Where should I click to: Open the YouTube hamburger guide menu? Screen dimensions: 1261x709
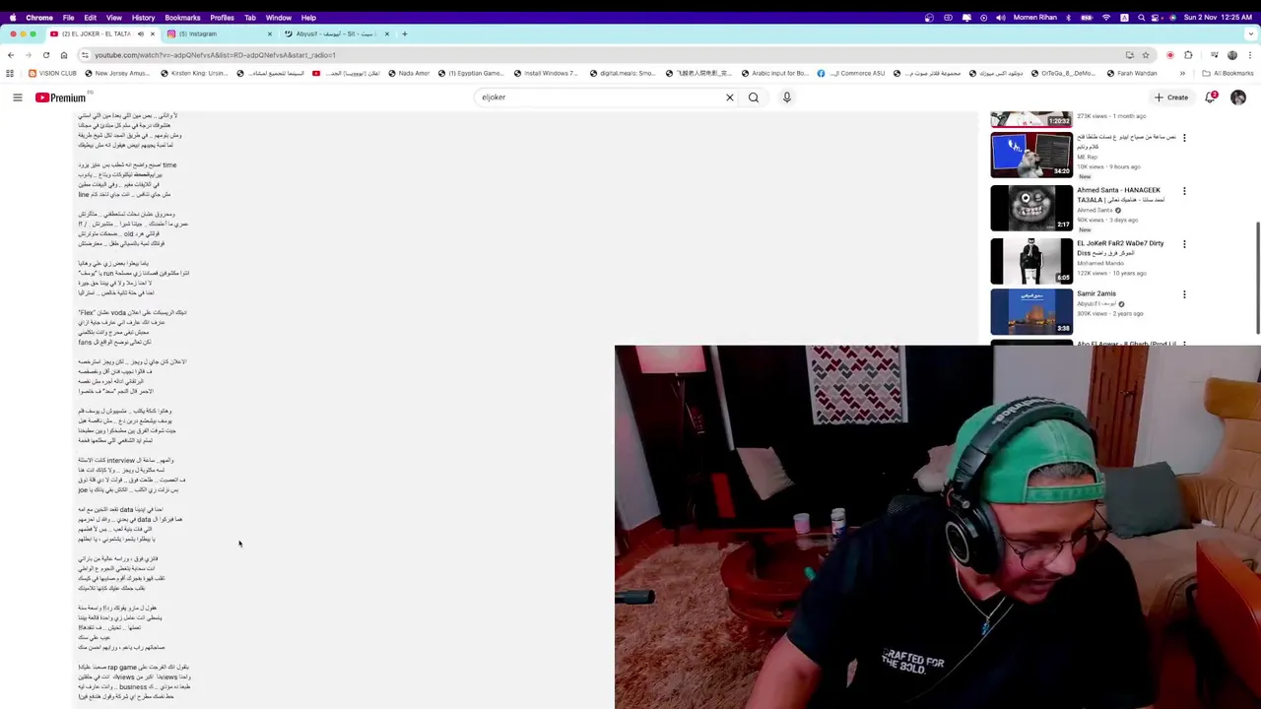(17, 97)
